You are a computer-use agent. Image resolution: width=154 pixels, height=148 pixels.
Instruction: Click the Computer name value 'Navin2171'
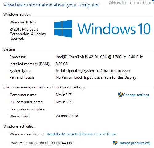[x=64, y=95]
